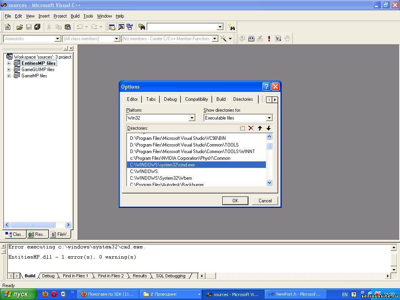Viewport: 400px width, 300px height.
Task: Click the Firefox quick launch icon
Action: point(45,294)
